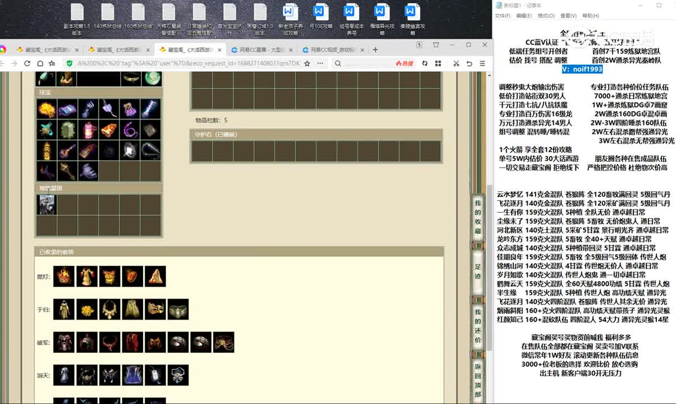Switch to 网易CC直播 browser tab
The width and height of the screenshot is (676, 404).
262,49
